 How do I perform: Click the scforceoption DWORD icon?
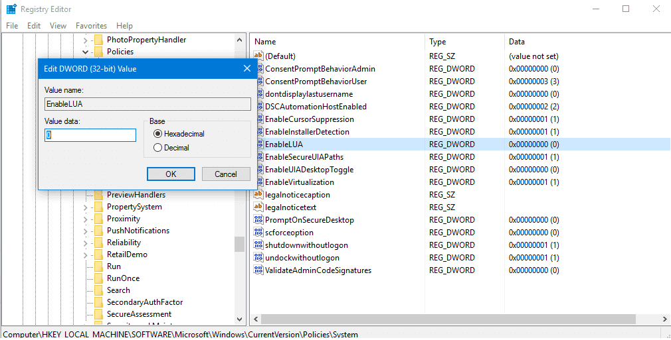click(258, 233)
